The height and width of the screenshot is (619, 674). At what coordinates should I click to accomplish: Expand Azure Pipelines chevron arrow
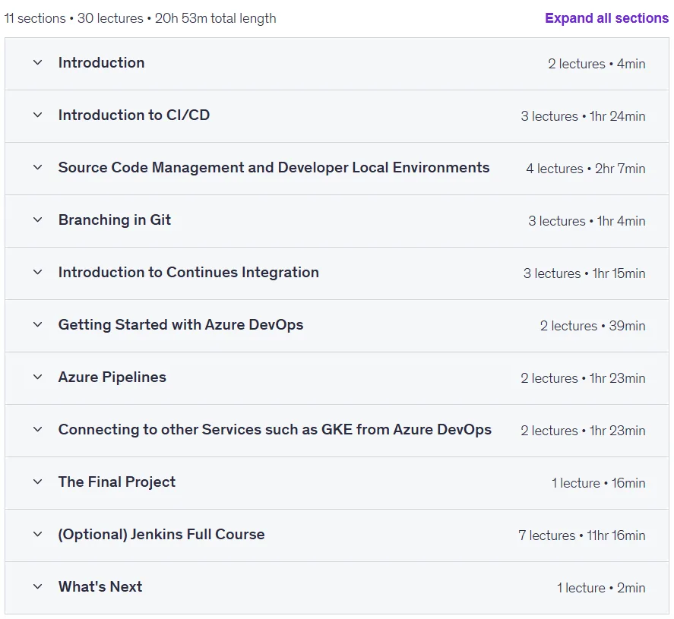[x=38, y=377]
